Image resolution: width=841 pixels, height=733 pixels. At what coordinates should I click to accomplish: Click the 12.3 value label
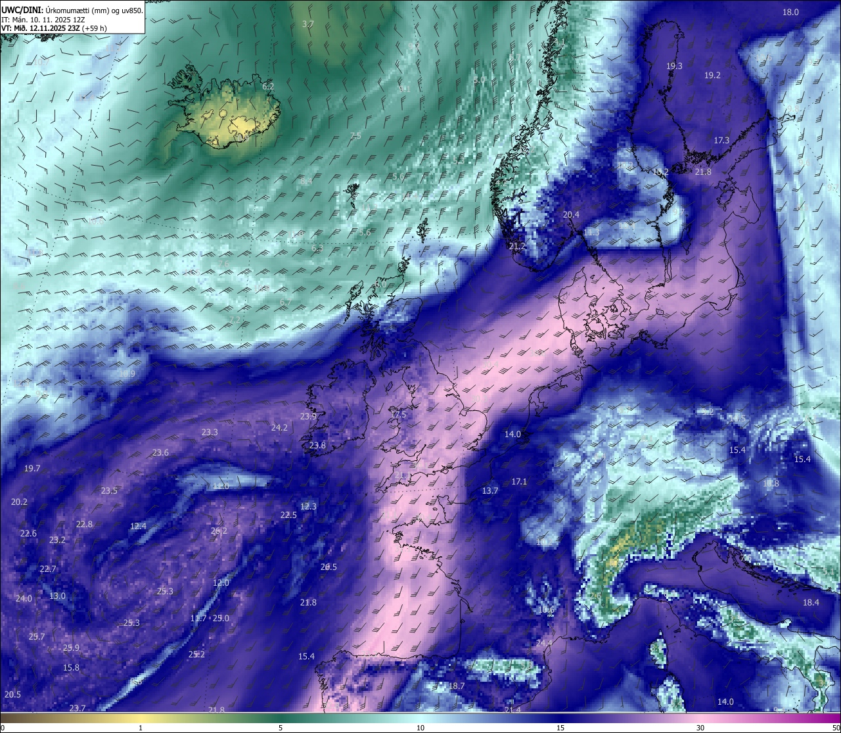[308, 506]
